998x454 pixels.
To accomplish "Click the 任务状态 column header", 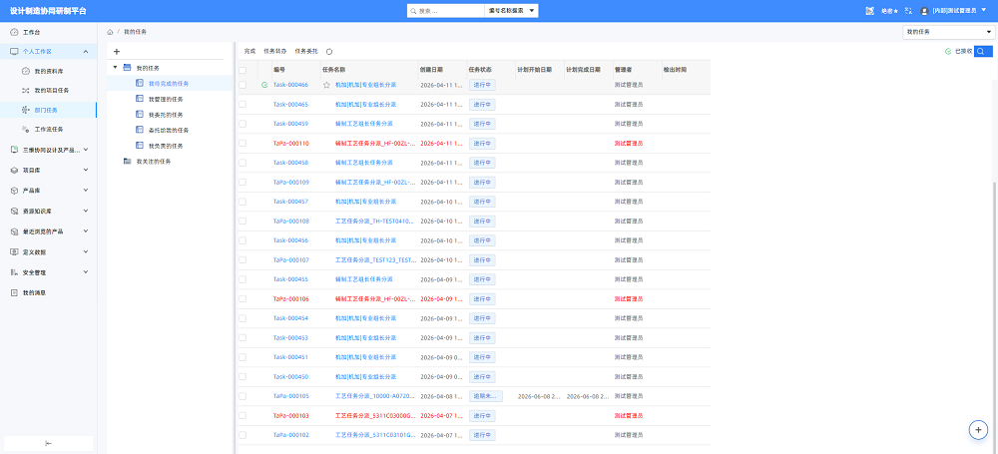I will (x=480, y=70).
